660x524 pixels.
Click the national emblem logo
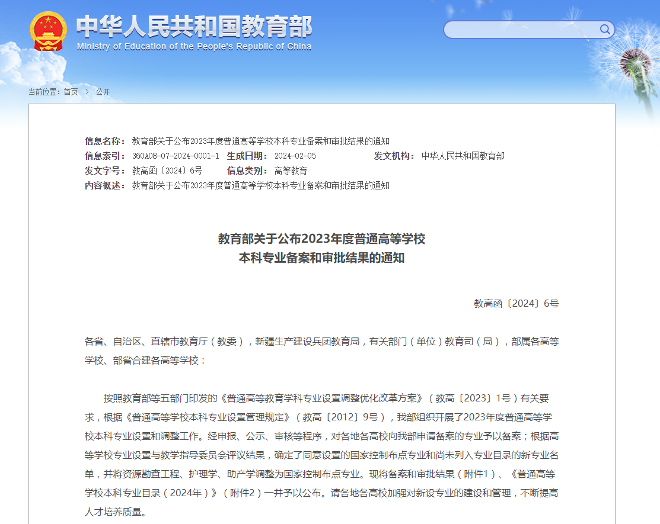[49, 32]
